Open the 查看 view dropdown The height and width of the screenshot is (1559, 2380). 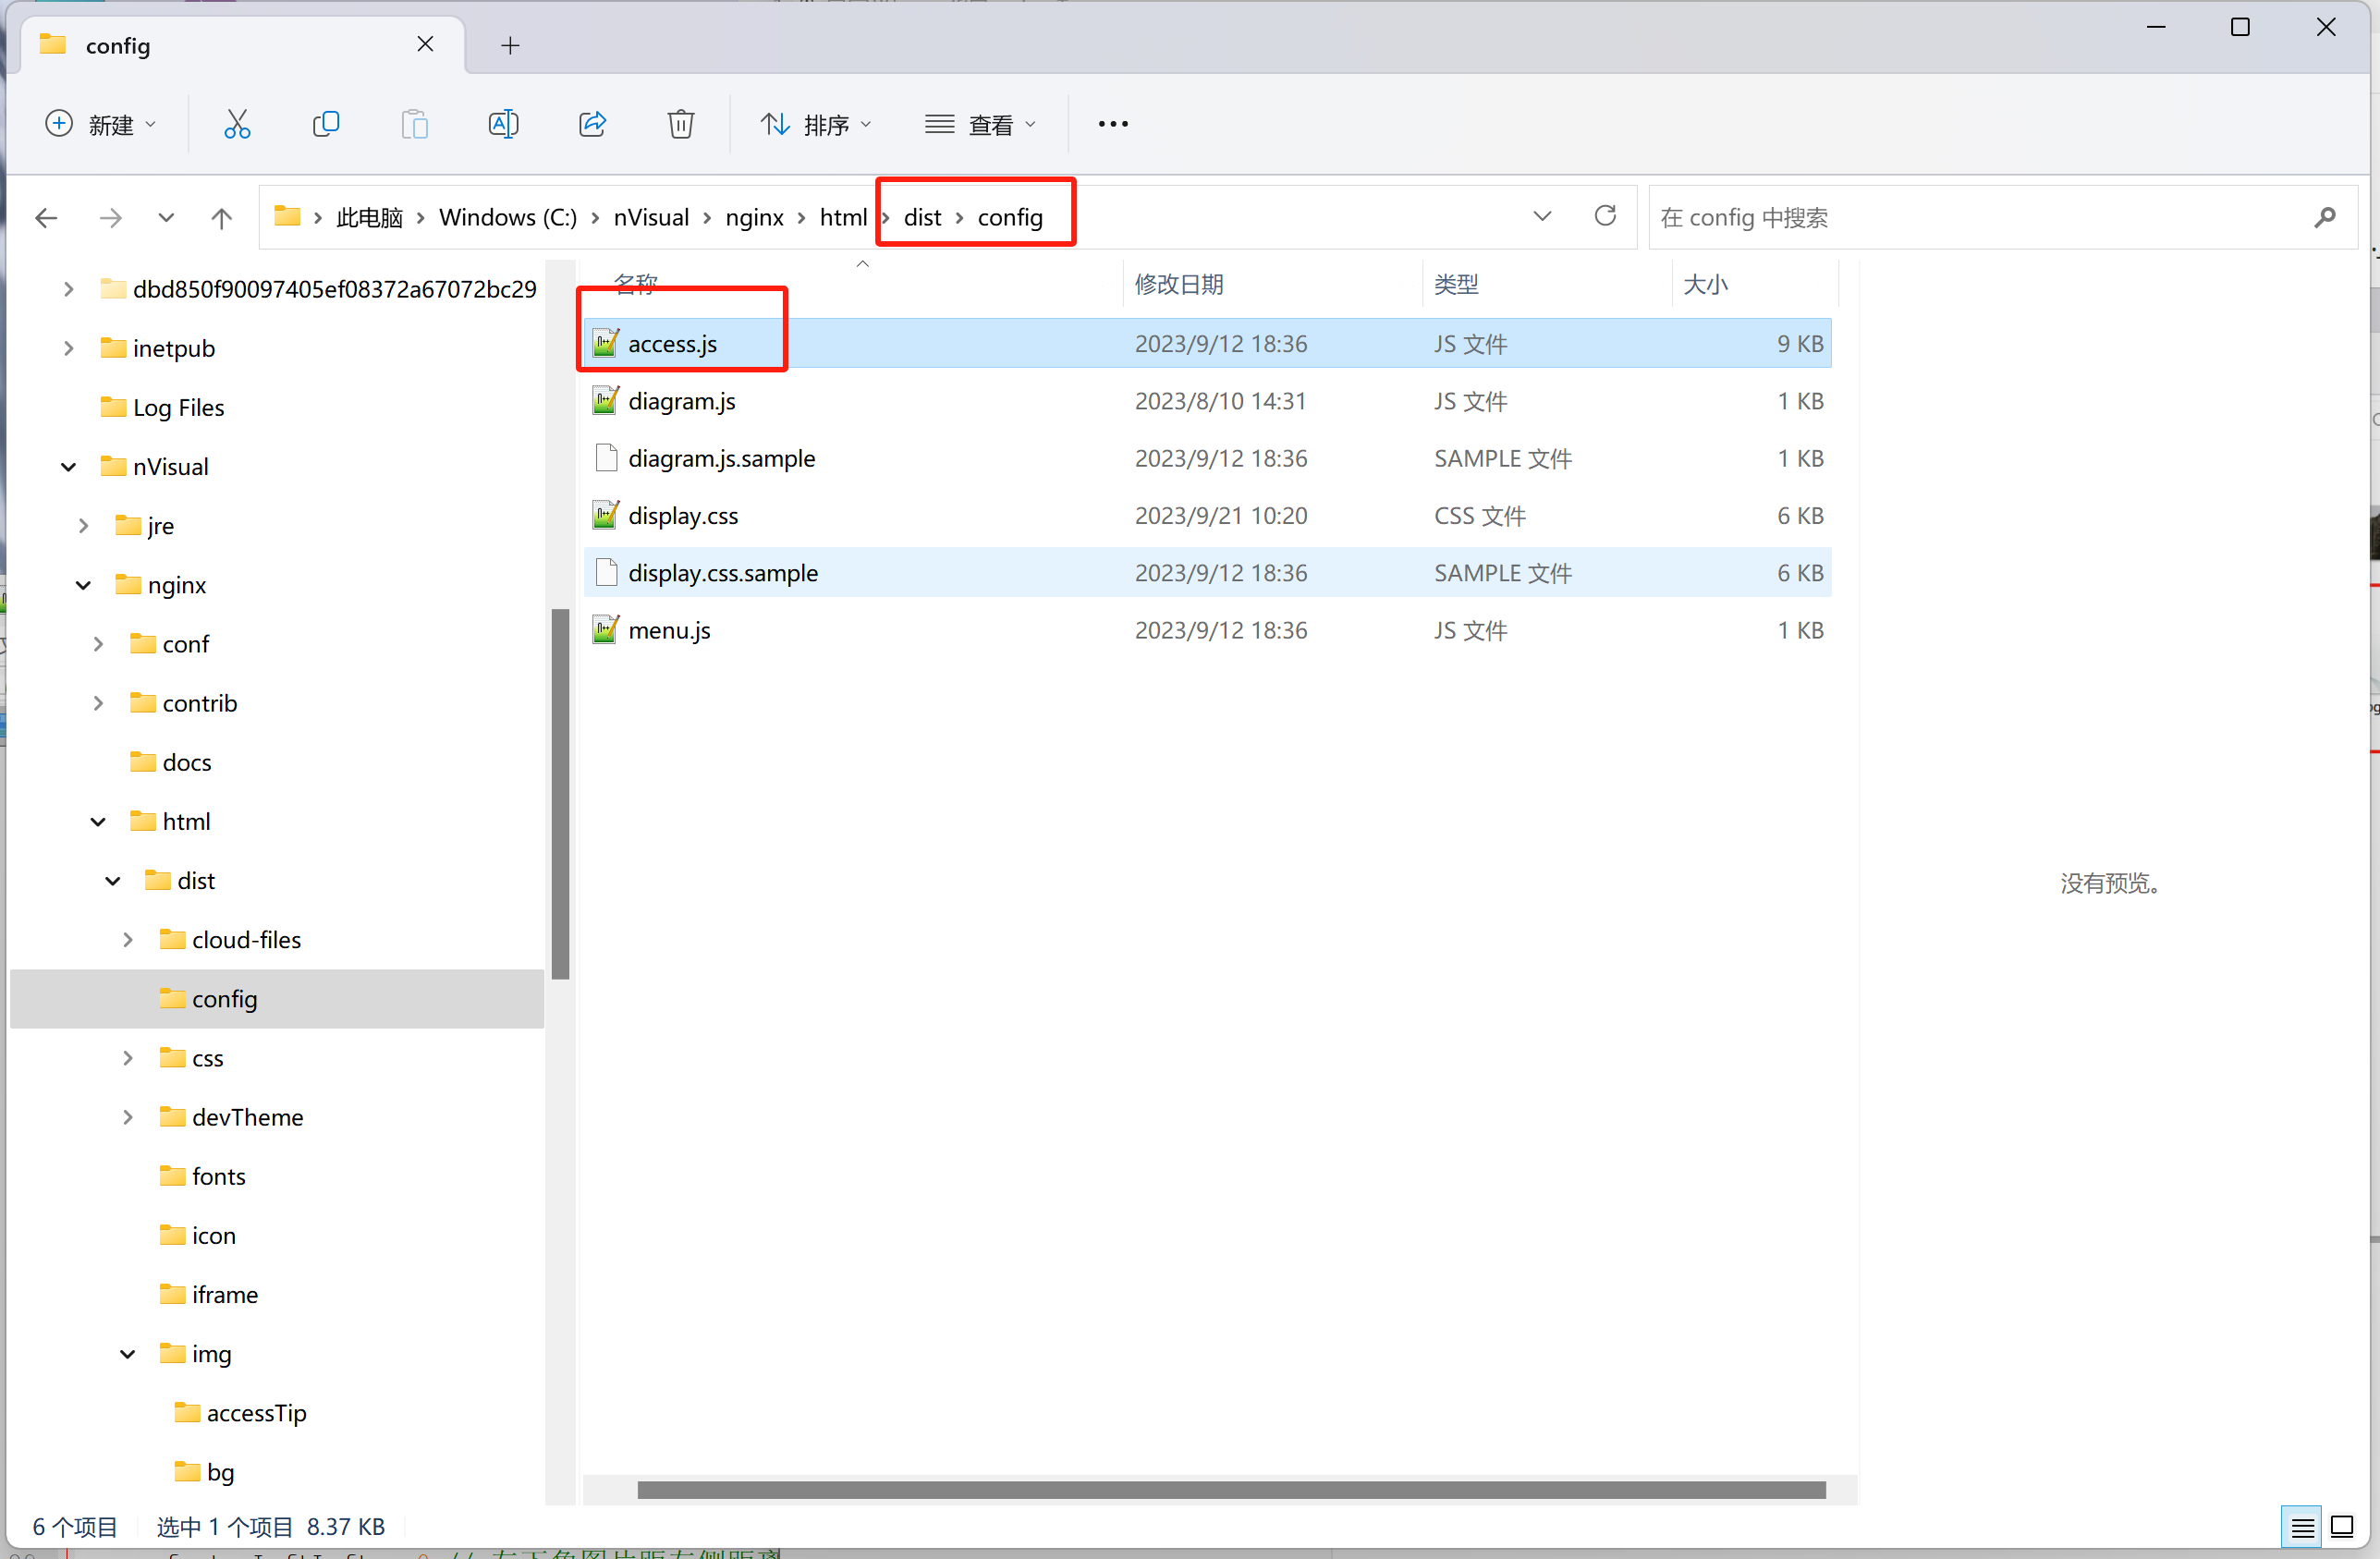980,124
